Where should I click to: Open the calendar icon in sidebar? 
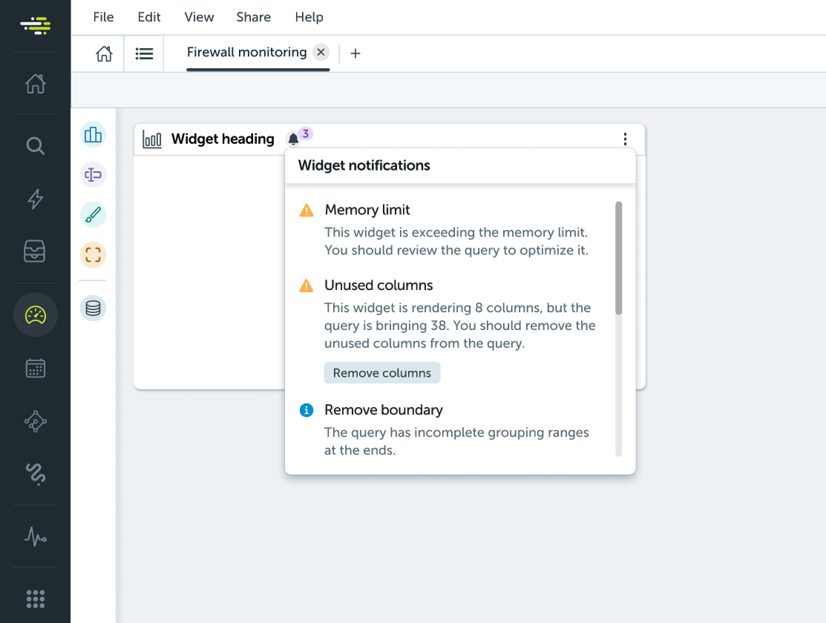click(35, 368)
